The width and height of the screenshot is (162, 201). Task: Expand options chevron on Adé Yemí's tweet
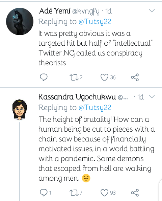click(152, 10)
